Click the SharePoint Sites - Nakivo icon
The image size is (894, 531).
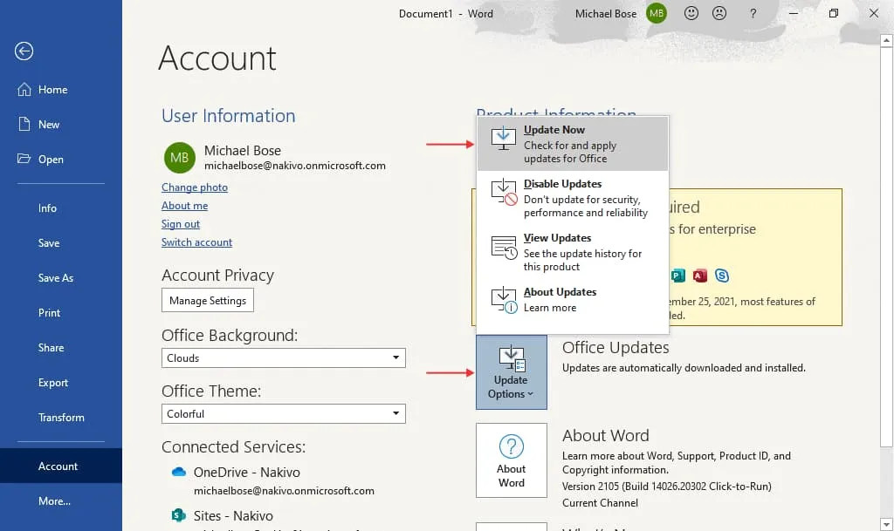[179, 515]
